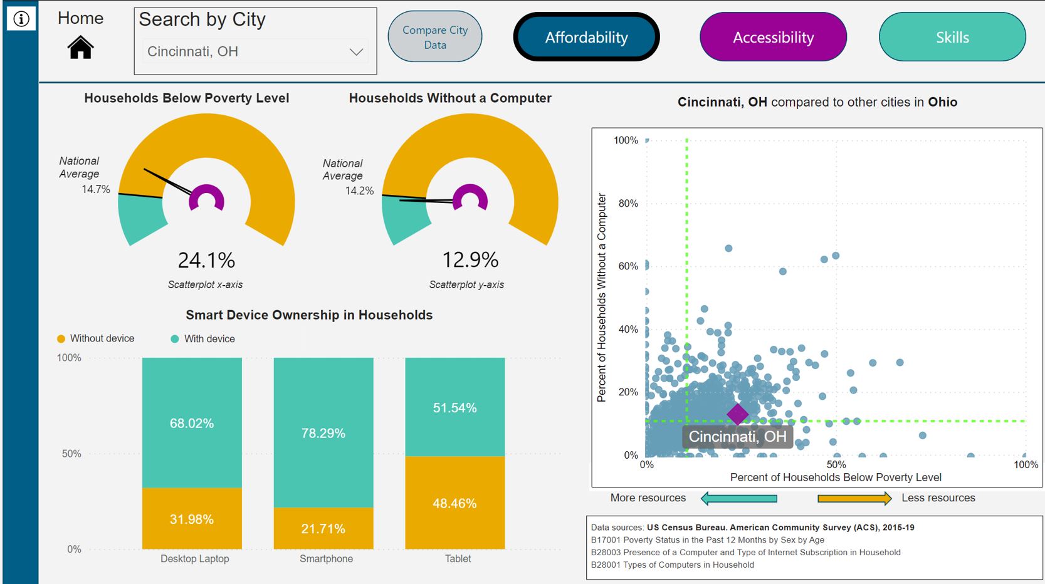This screenshot has height=584, width=1045.
Task: Click the chevron next to Cincinnati, OH
Action: [x=356, y=51]
